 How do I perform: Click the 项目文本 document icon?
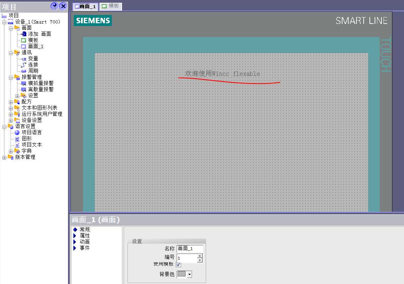(17, 145)
